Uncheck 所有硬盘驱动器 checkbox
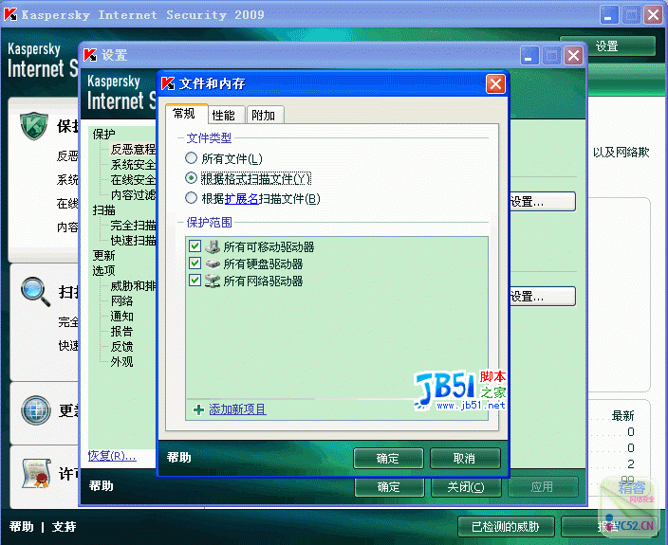 195,263
